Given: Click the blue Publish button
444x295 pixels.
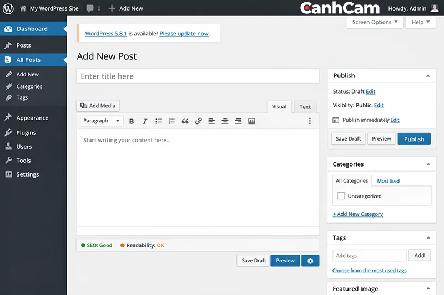Looking at the screenshot, I should (x=414, y=139).
